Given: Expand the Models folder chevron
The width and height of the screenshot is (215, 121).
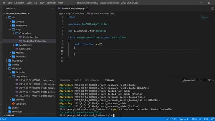Looking at the screenshot, I should click(10, 53).
